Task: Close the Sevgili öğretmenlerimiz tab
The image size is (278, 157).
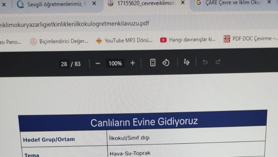Action: point(94,4)
